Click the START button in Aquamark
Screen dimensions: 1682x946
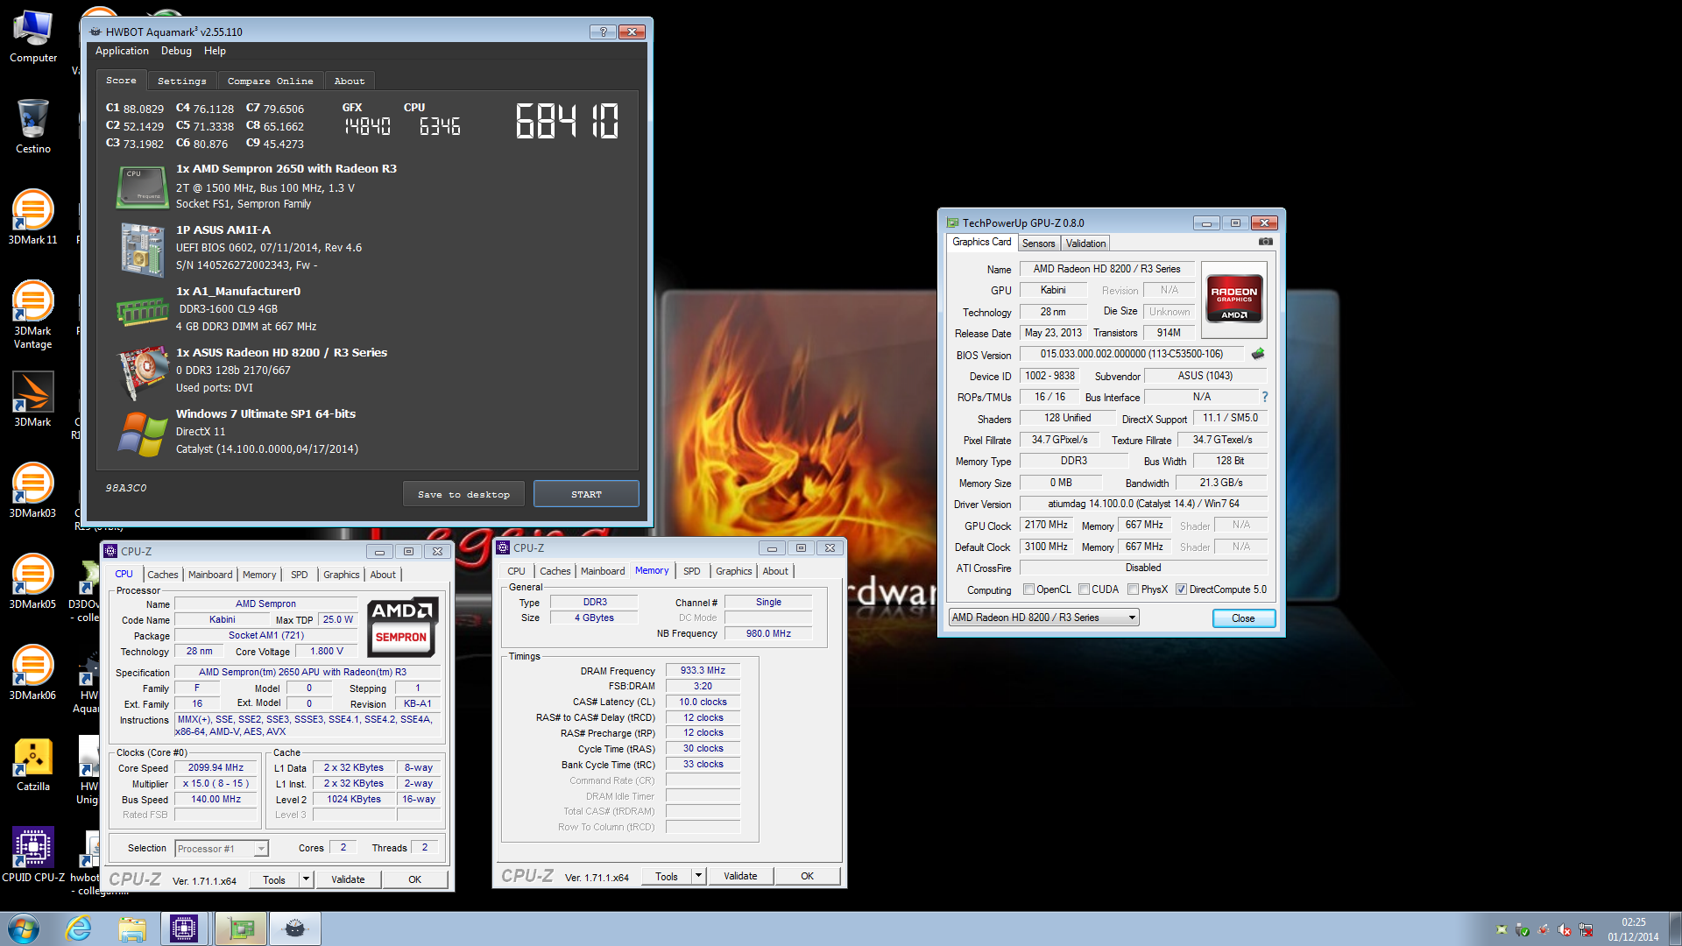tap(586, 494)
